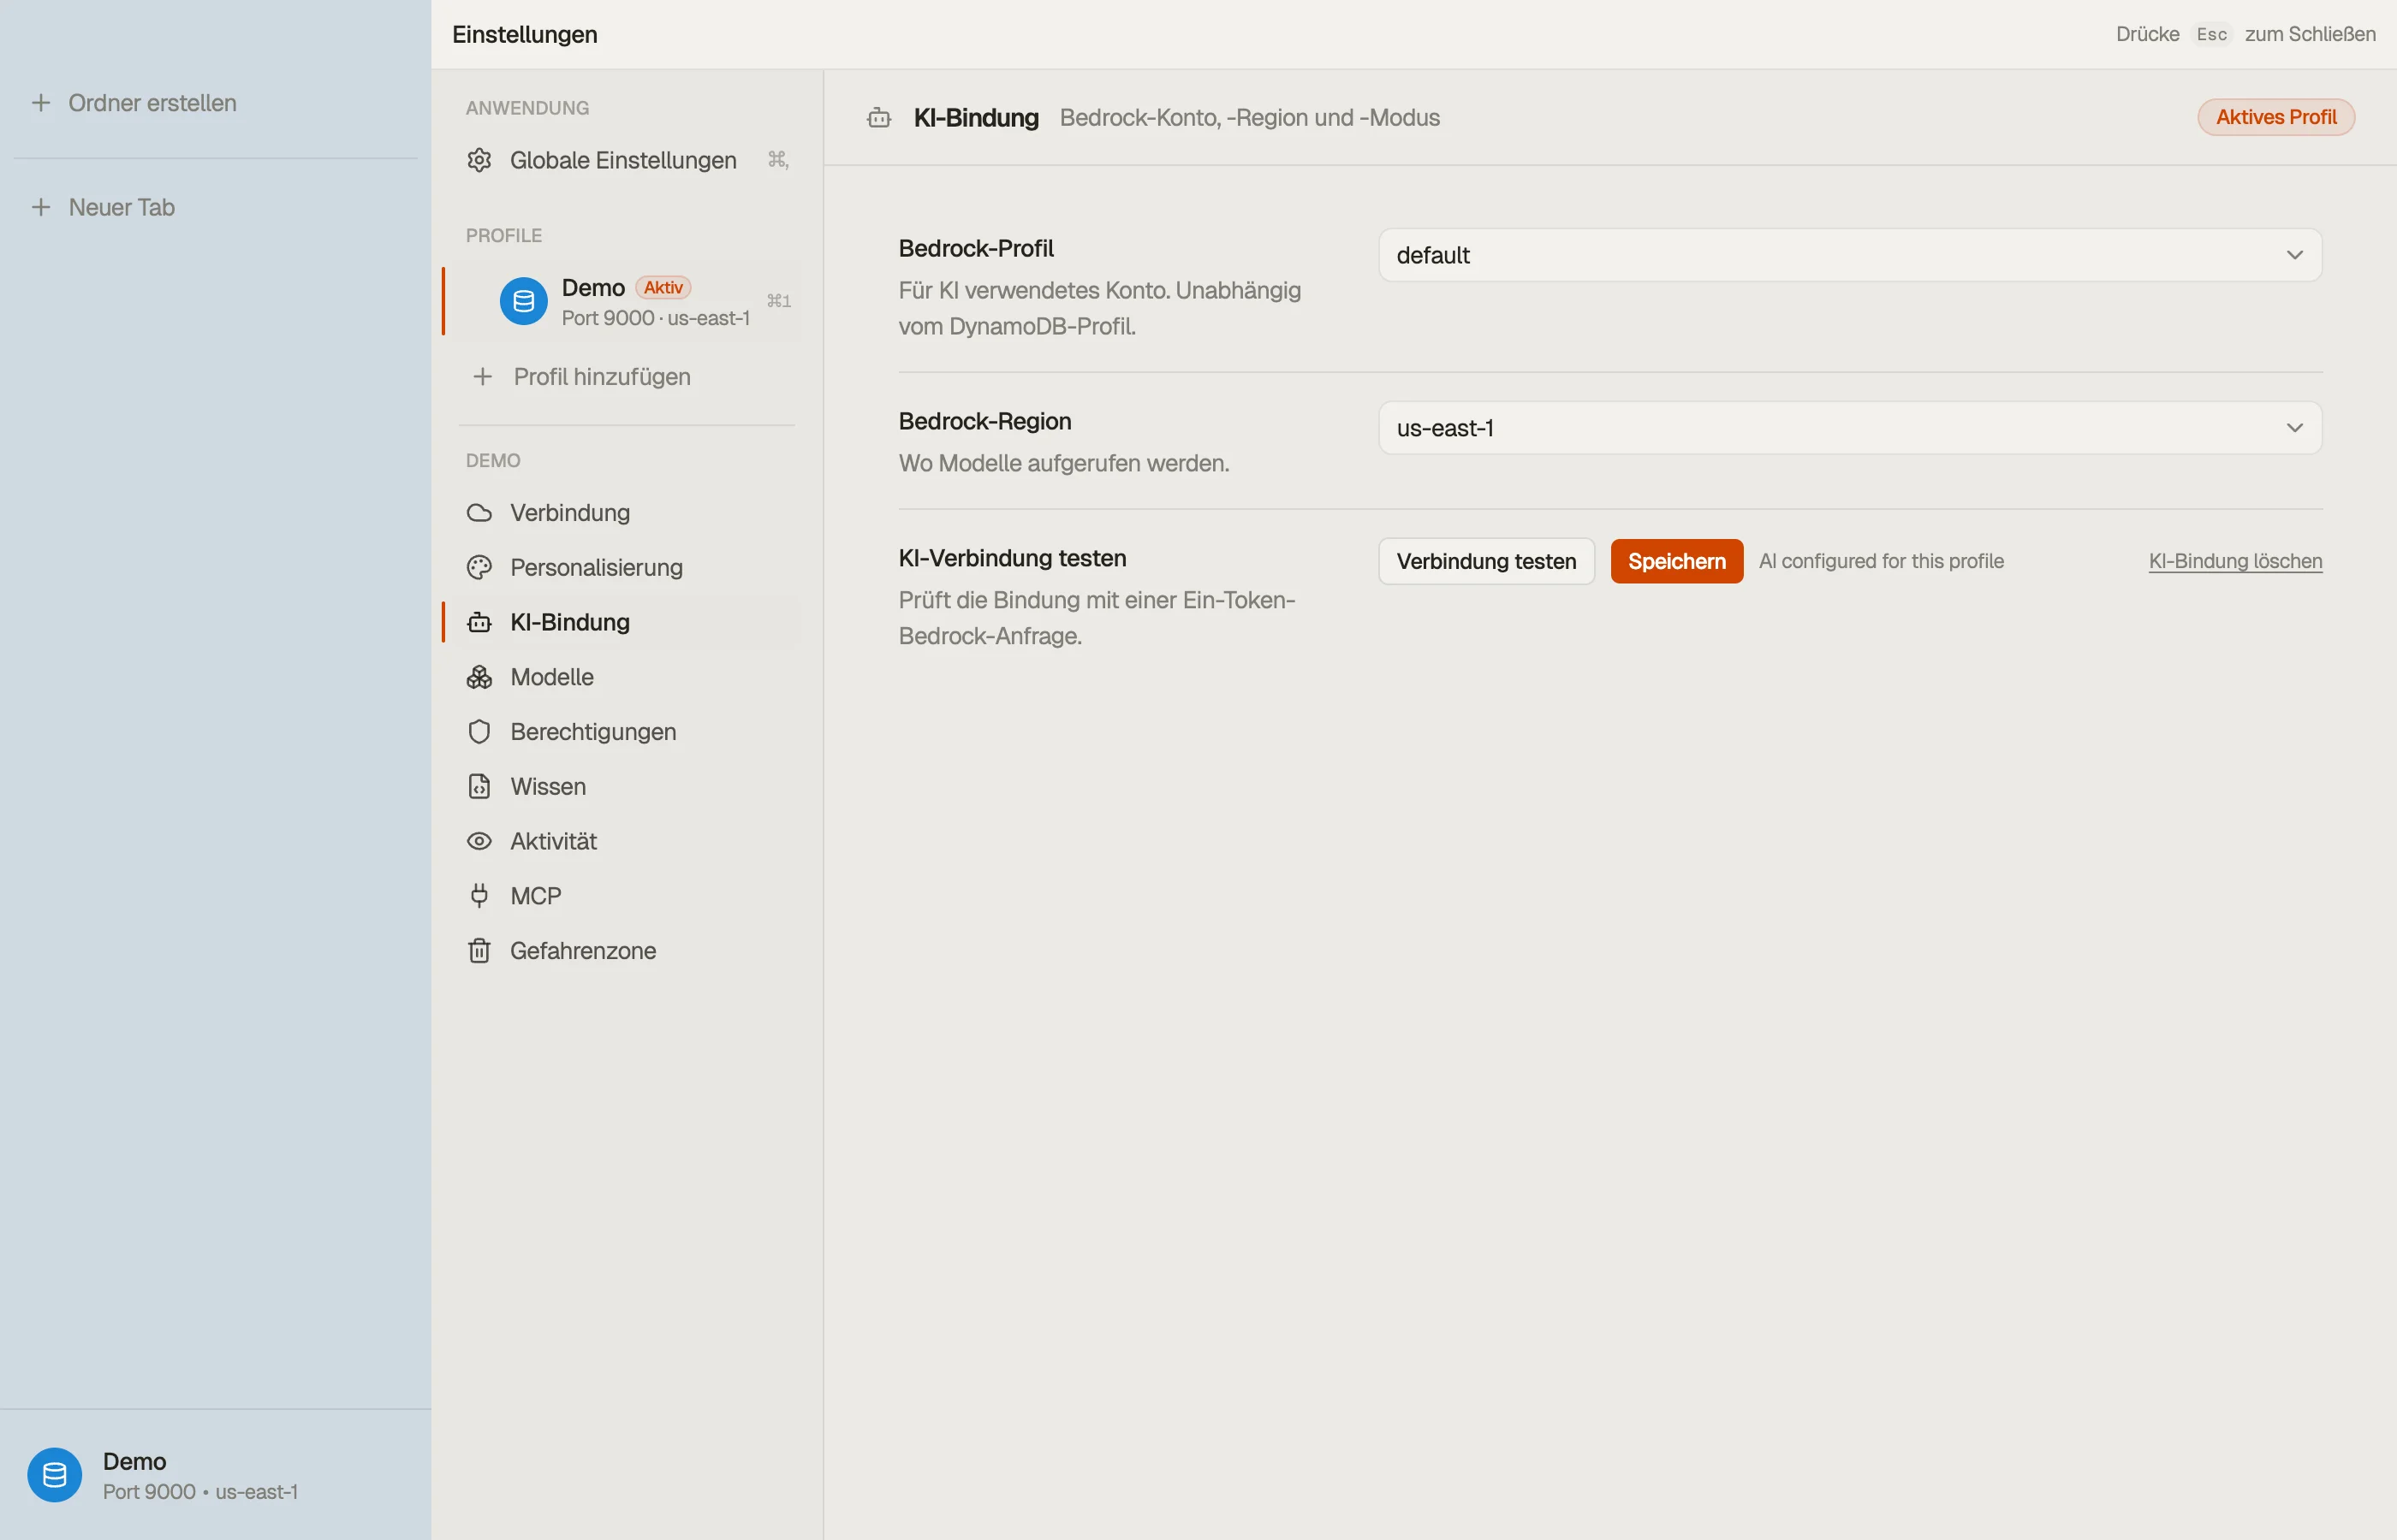This screenshot has width=2397, height=1540.
Task: Click the cloud icon for Verbindung
Action: 479,513
